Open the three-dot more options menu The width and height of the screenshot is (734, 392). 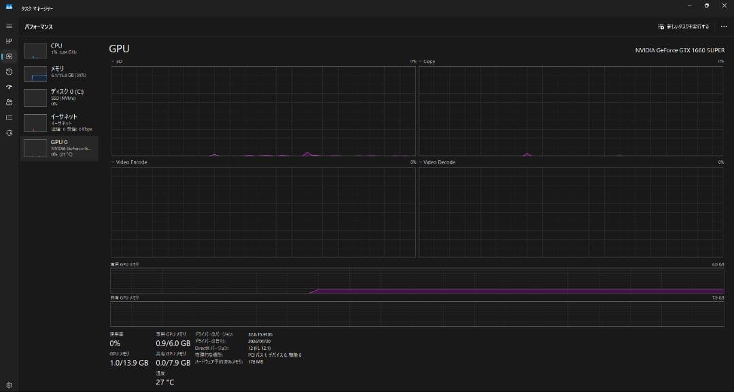tap(723, 26)
